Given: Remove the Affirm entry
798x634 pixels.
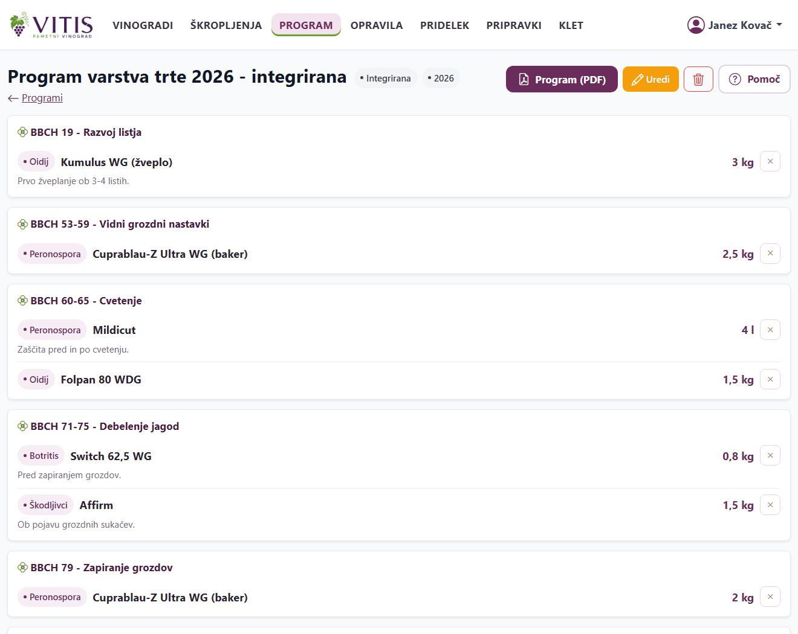Looking at the screenshot, I should tap(770, 505).
